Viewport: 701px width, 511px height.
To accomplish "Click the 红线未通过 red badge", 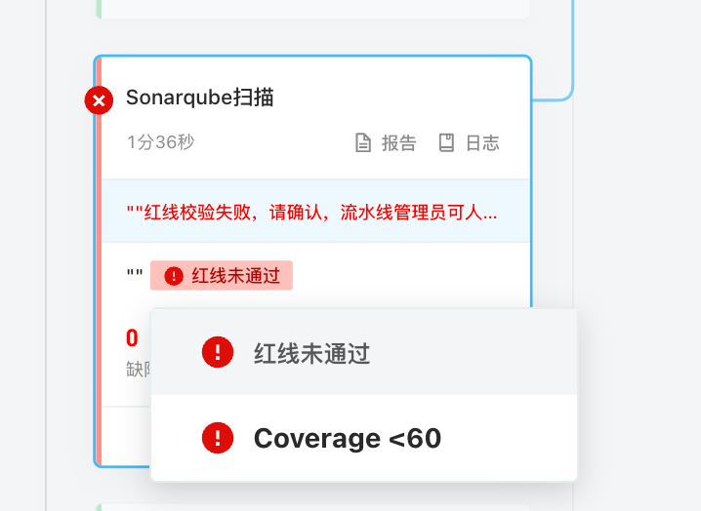I will [222, 276].
